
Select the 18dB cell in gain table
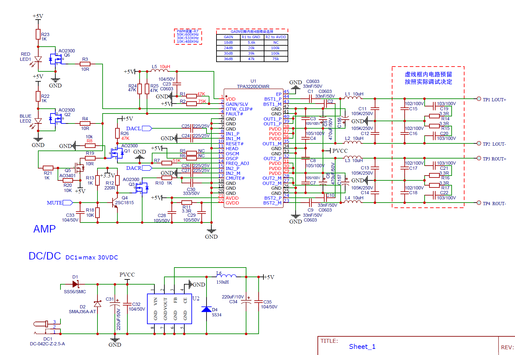tap(228, 42)
